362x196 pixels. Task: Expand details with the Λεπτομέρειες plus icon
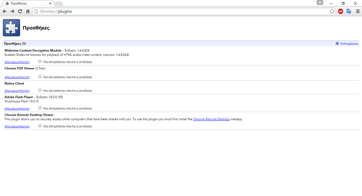337,43
